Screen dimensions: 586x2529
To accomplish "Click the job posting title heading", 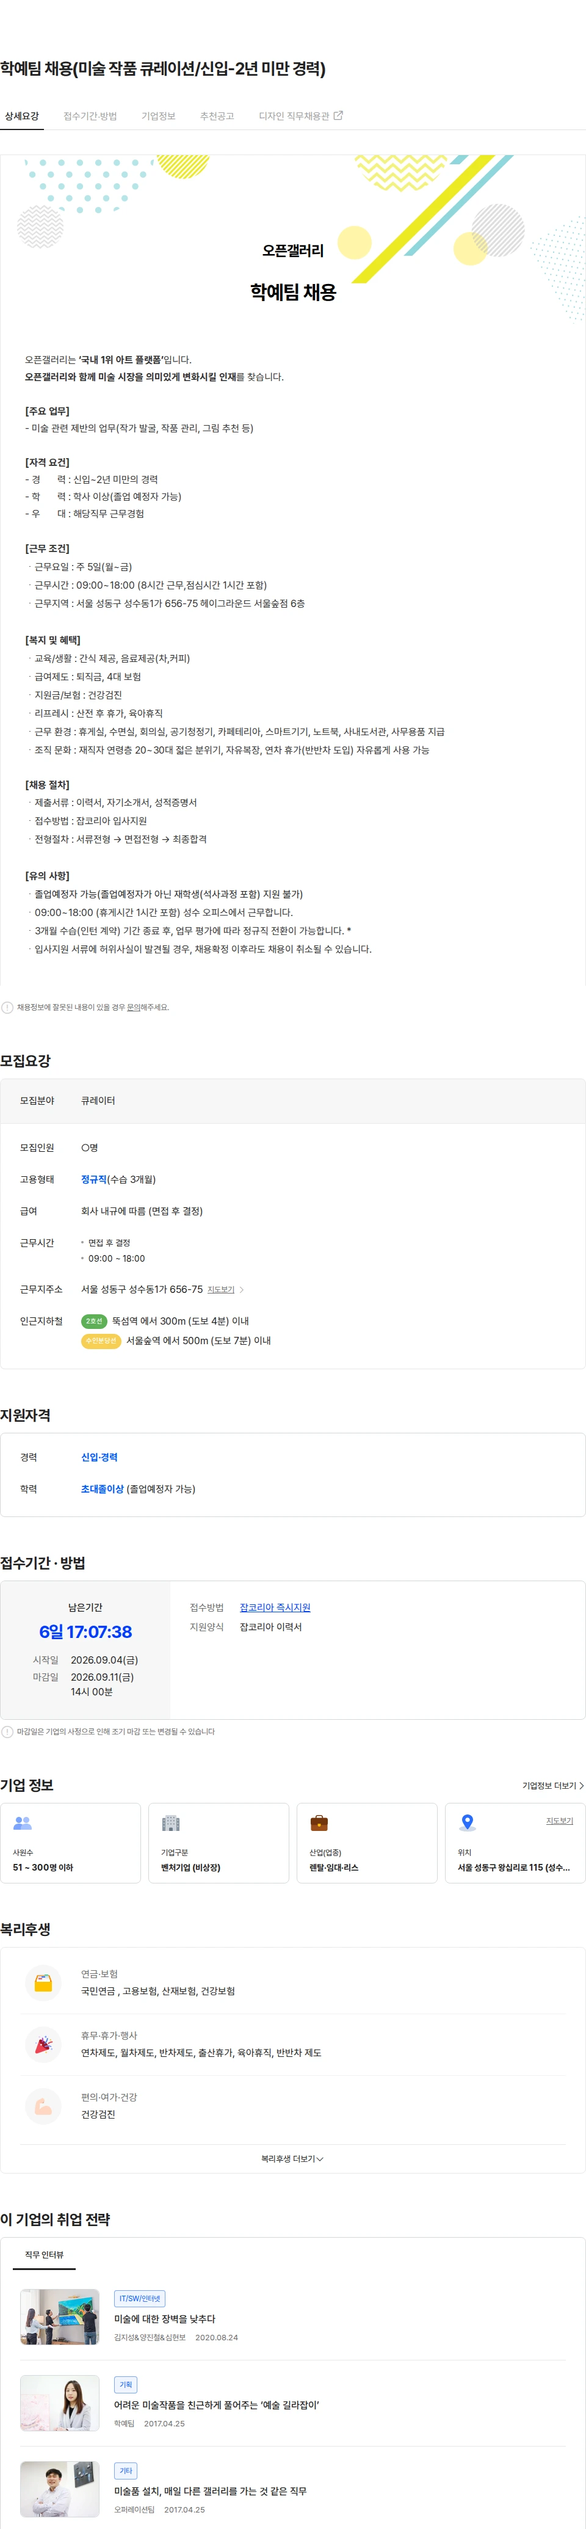I will 163,69.
